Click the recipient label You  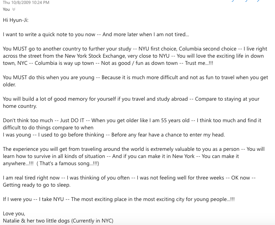pyautogui.click(x=6, y=9)
